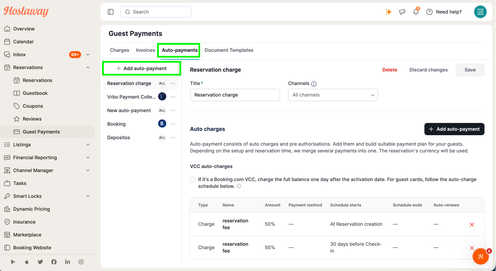Click the black Add auto-payment button
Screen dimensions: 496x271
[x=454, y=129]
